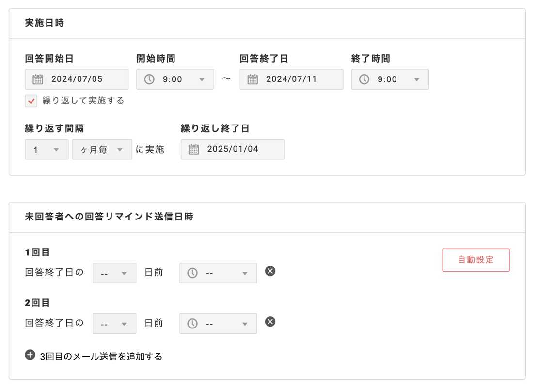Open the 2回目 days-before dropdown

114,323
